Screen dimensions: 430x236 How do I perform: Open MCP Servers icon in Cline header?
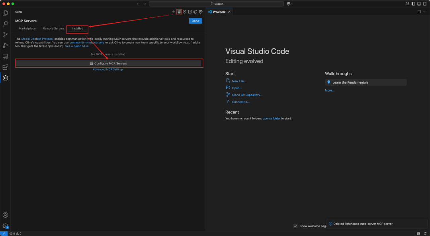click(179, 12)
